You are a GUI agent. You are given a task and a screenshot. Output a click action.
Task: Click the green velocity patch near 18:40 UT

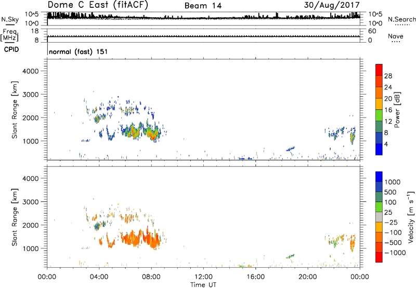pyautogui.click(x=291, y=256)
